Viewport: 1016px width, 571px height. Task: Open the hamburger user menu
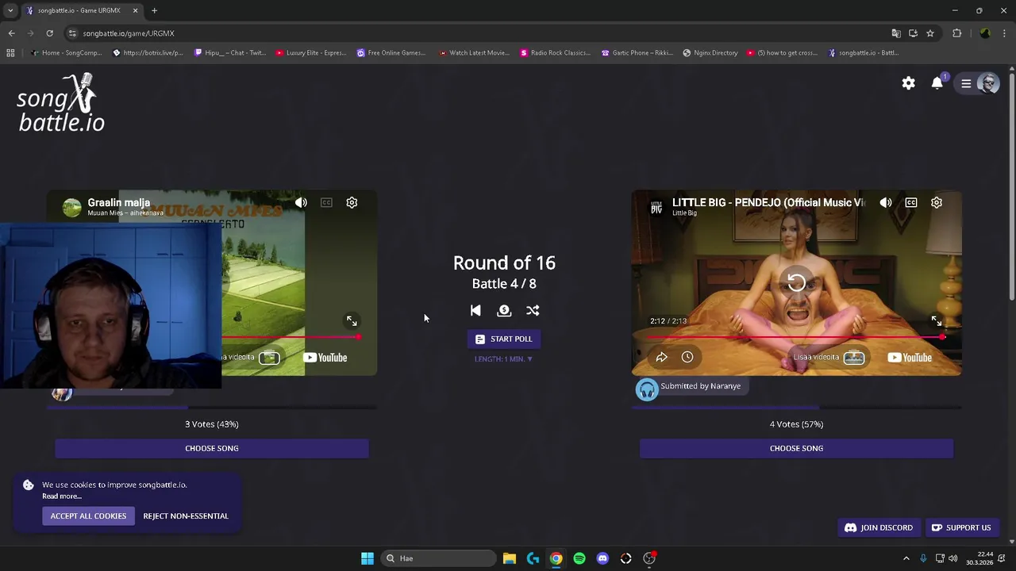click(x=966, y=83)
